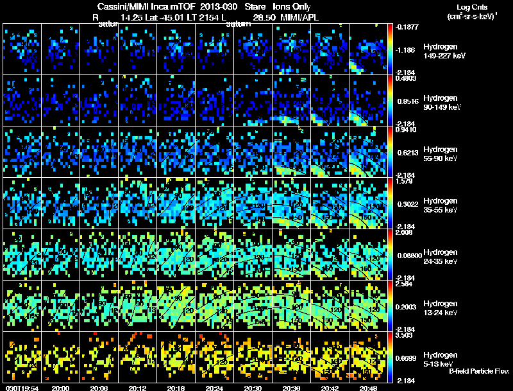Click the color bar beside Hydrogen 55-90 keV
This screenshot has width=513, height=391.
(x=390, y=152)
